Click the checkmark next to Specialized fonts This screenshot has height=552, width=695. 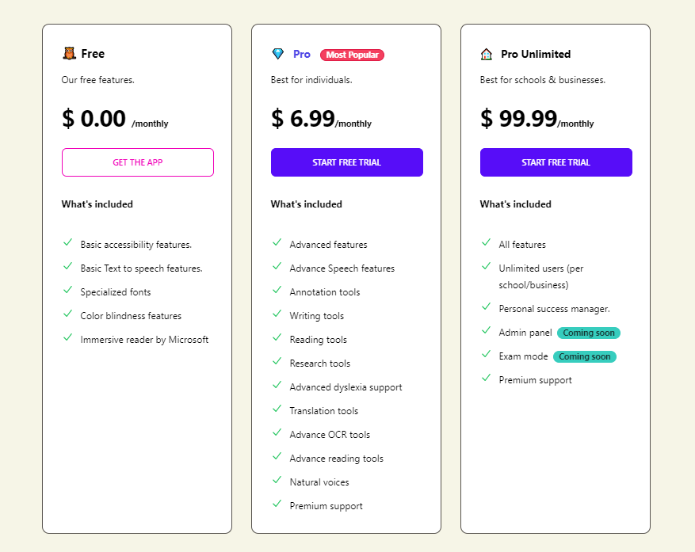click(67, 291)
